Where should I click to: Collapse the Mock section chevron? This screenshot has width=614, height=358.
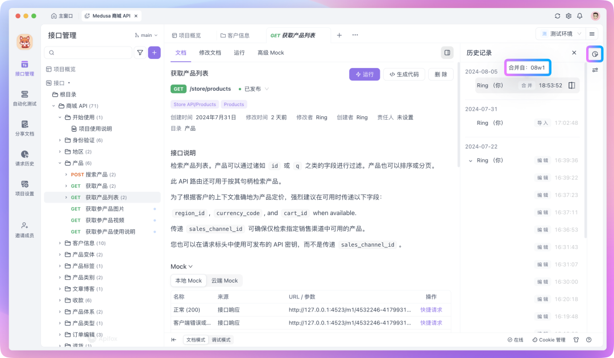pyautogui.click(x=190, y=267)
